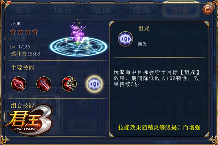Click the 组合技能 section heading
This screenshot has width=218, height=145.
tap(23, 105)
